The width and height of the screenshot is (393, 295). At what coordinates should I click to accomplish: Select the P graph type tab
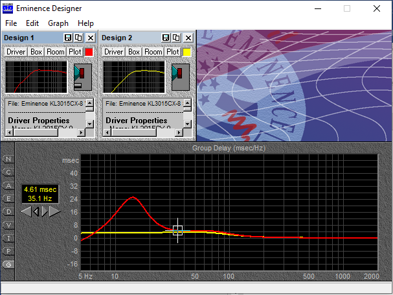point(8,251)
